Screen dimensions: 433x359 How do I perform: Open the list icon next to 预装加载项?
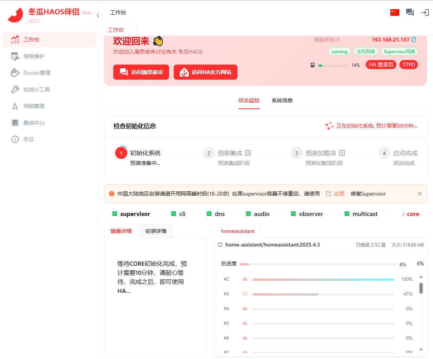click(x=342, y=153)
